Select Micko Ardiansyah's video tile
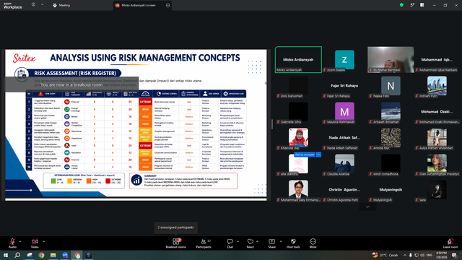Image resolution: width=462 pixels, height=260 pixels. (x=298, y=59)
